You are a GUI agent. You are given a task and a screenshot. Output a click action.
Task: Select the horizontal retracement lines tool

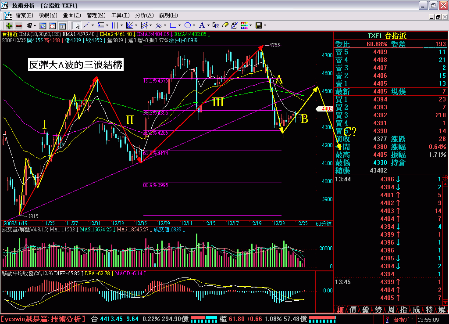[x=101, y=25]
